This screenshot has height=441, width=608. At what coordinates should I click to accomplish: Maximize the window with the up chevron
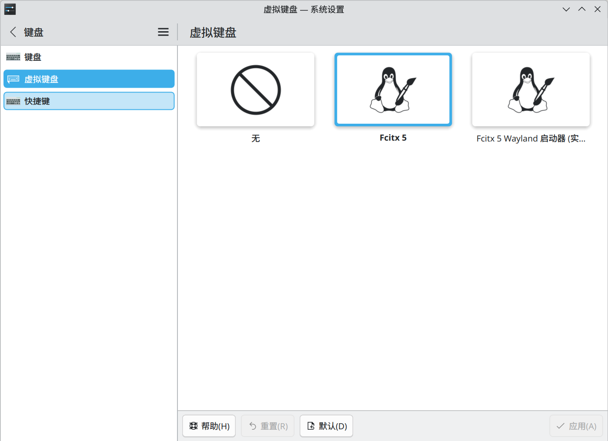click(581, 9)
